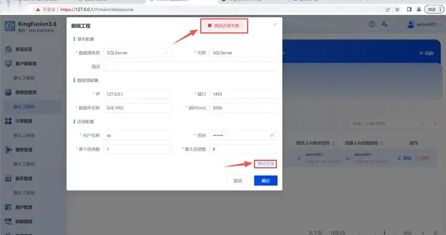The image size is (446, 235).
Task: Click the 端口 field showing 1433
Action: click(x=243, y=94)
